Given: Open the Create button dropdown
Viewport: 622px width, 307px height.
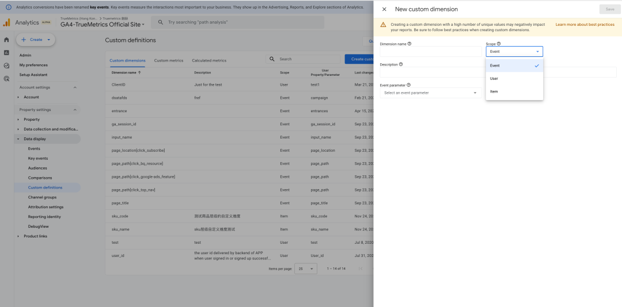Looking at the screenshot, I should (x=49, y=40).
